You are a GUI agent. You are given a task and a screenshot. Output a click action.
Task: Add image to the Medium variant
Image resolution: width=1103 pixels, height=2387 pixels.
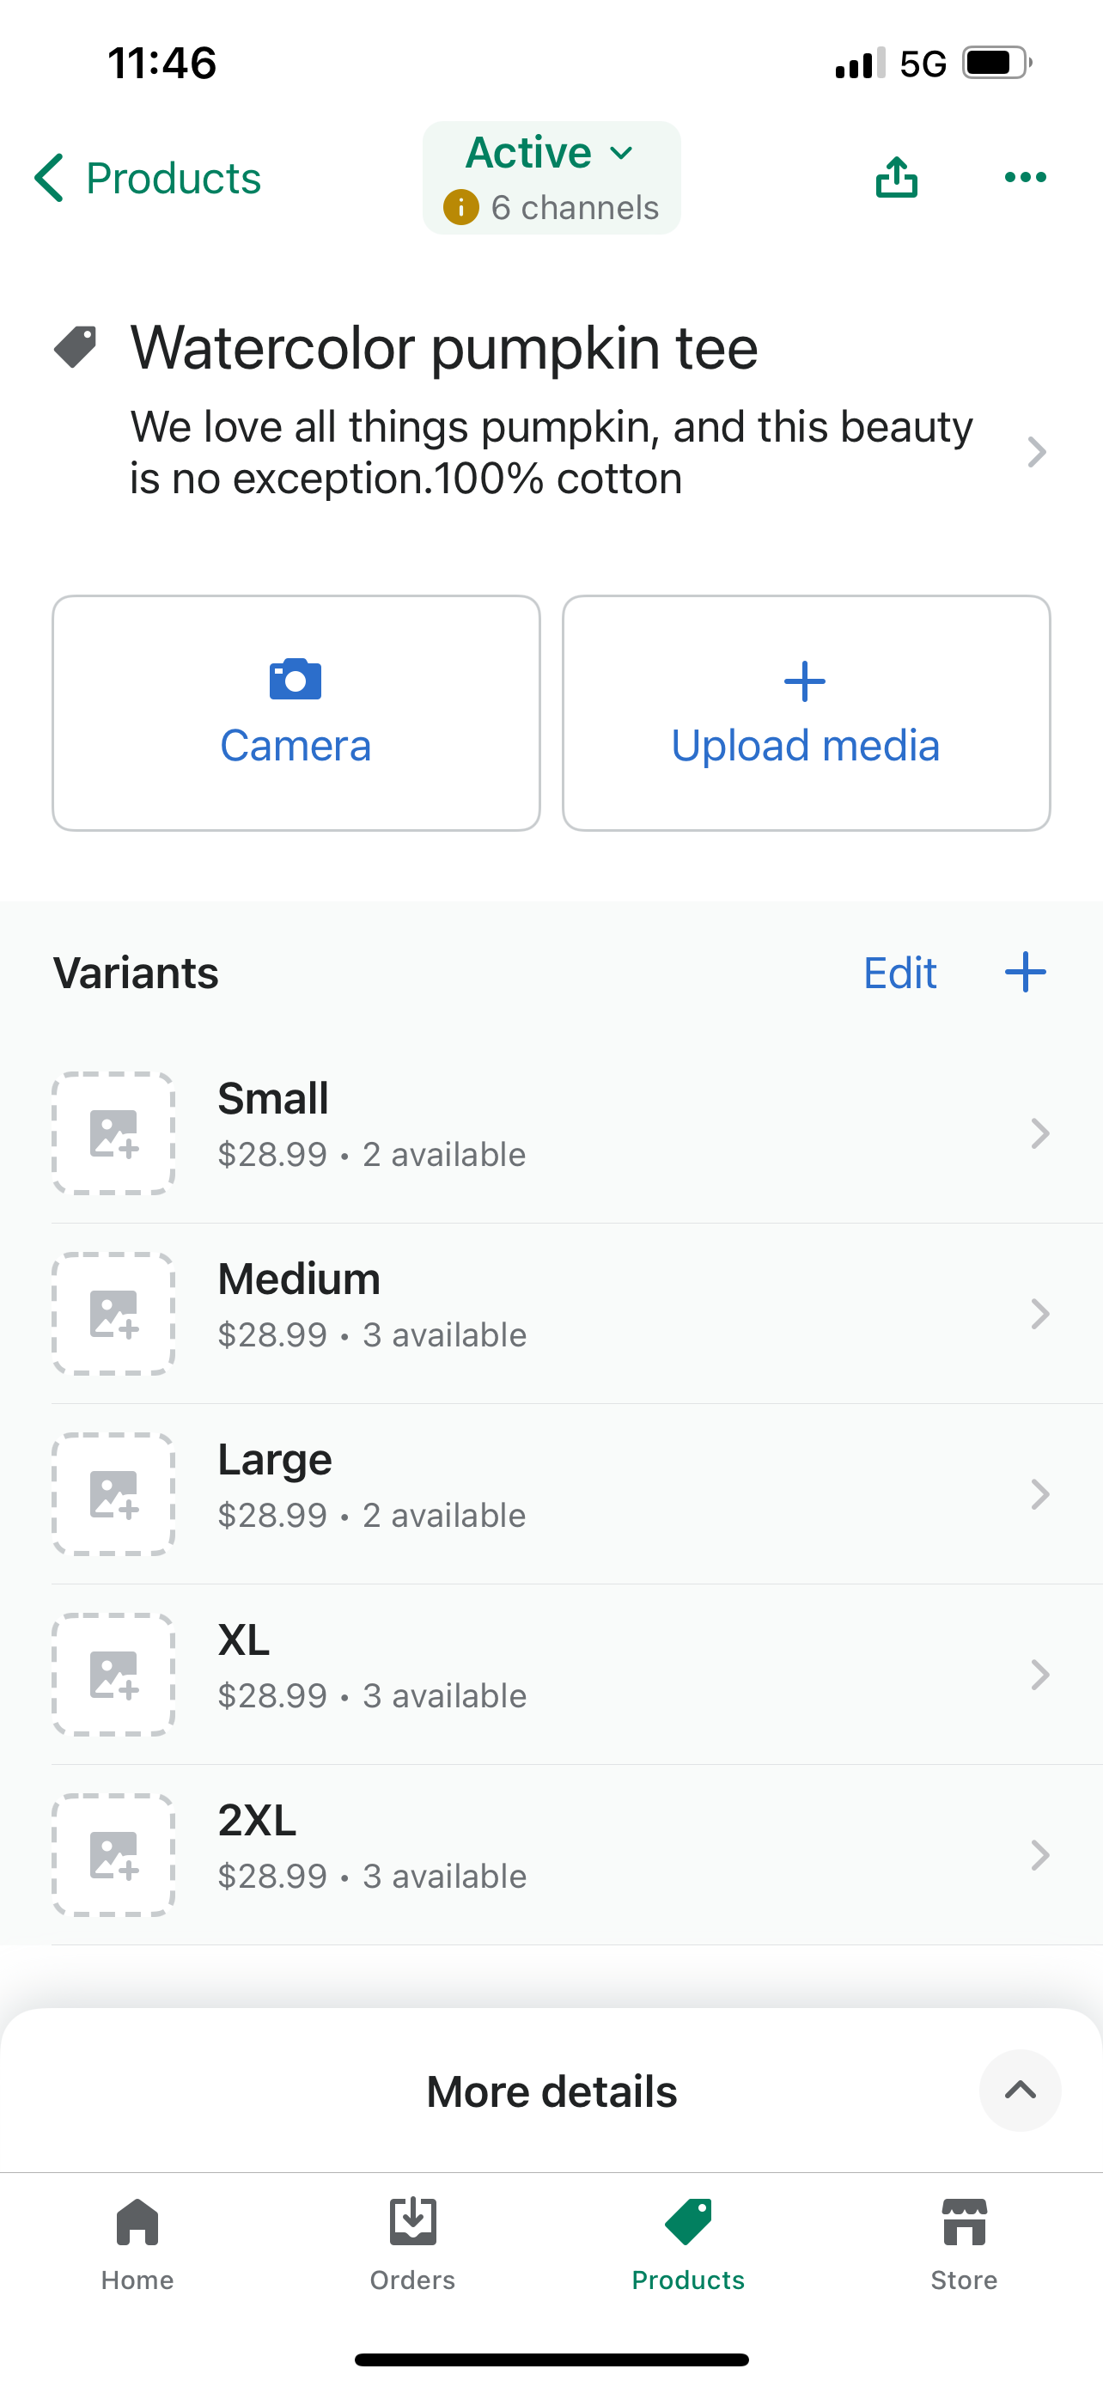pos(114,1313)
